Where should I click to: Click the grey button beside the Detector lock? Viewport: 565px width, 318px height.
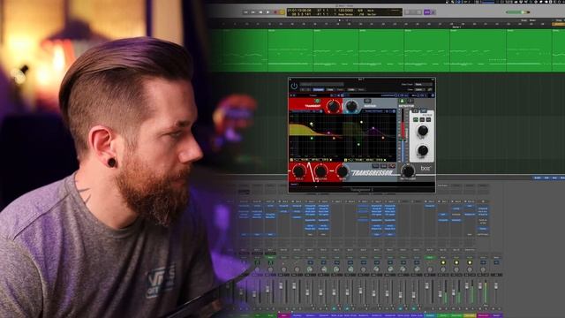(x=410, y=102)
